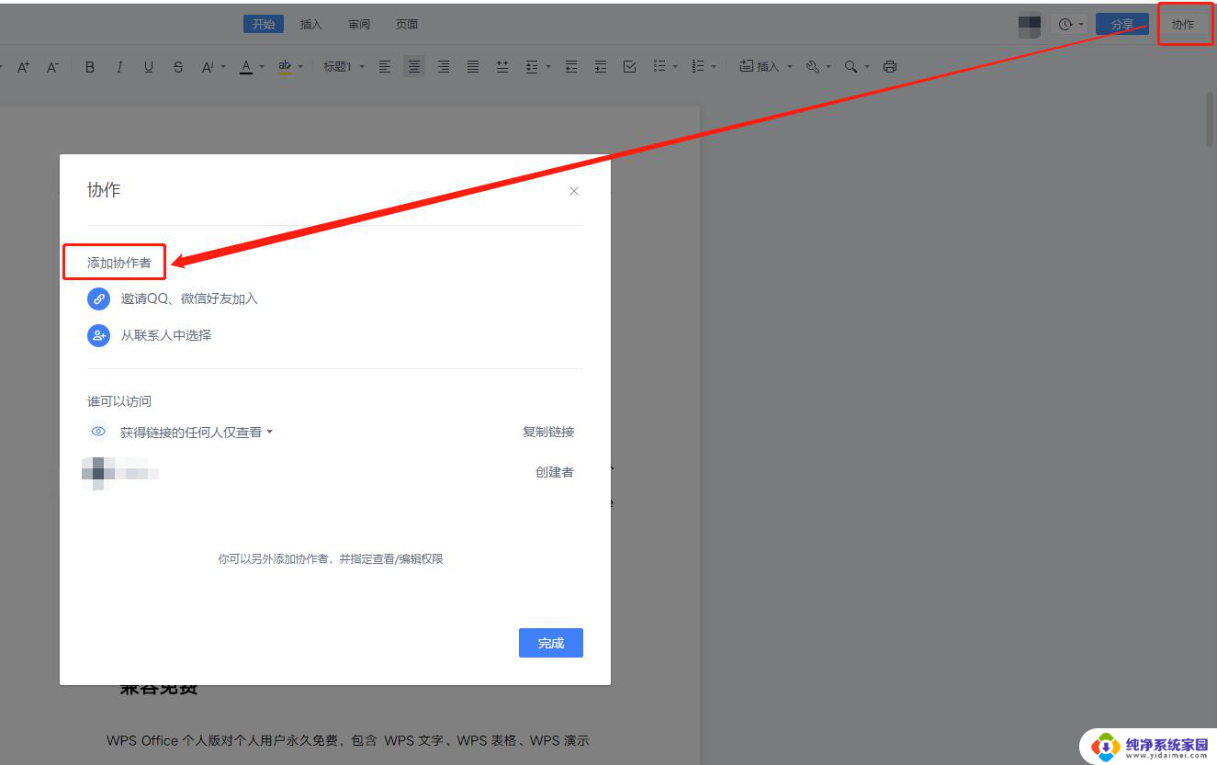Align text to the right
Image resolution: width=1217 pixels, height=765 pixels.
(x=444, y=67)
